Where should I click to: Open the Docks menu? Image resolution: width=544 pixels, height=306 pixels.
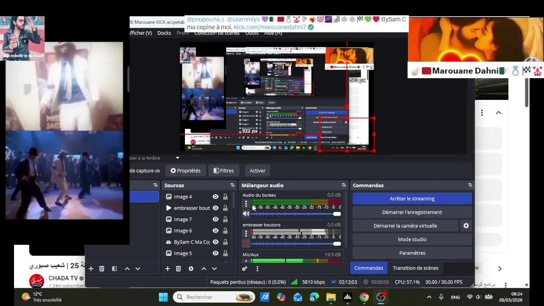pos(164,33)
